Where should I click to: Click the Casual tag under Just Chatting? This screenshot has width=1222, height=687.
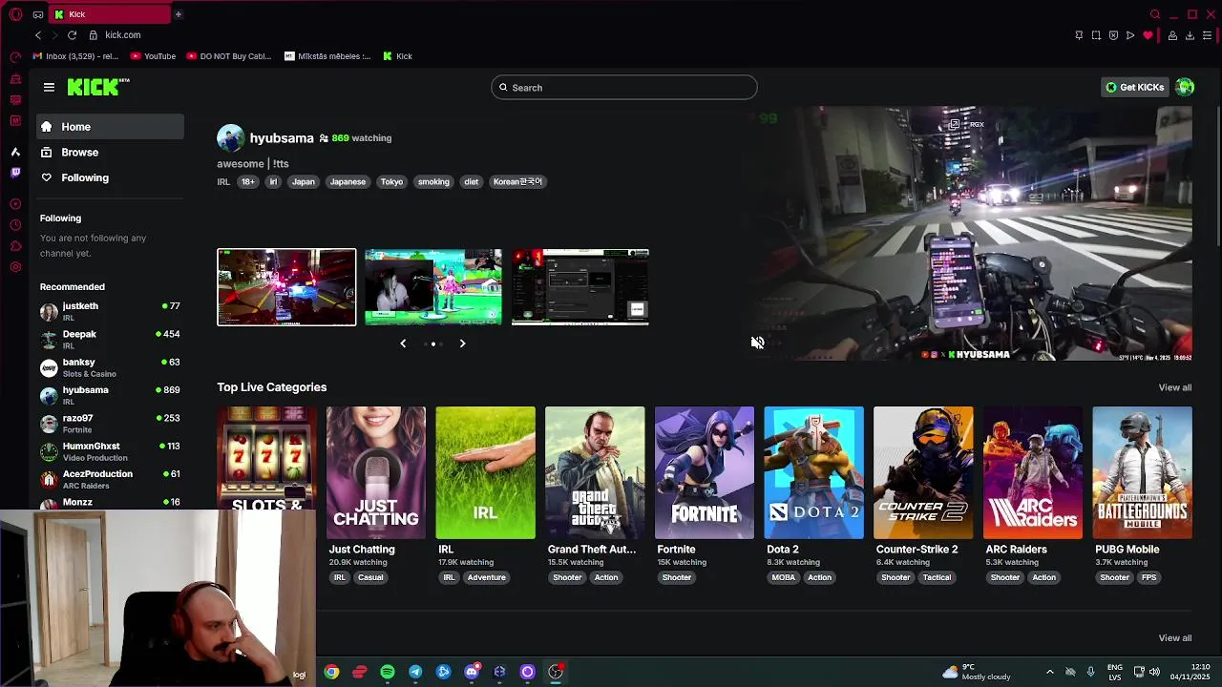point(370,577)
